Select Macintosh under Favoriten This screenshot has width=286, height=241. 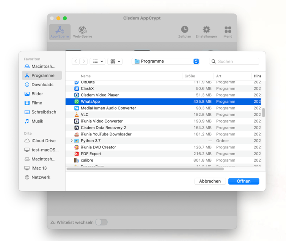coord(42,66)
